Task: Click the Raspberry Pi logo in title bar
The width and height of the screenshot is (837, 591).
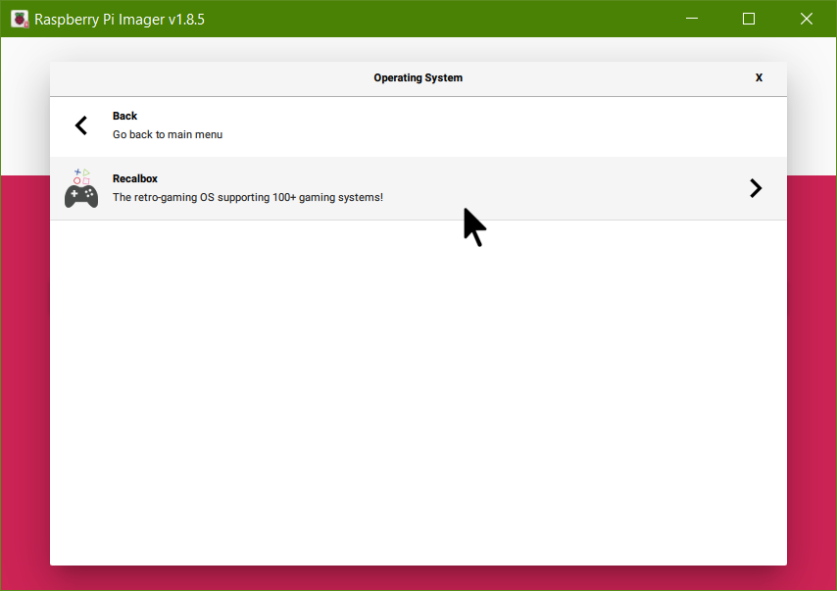Action: coord(20,19)
